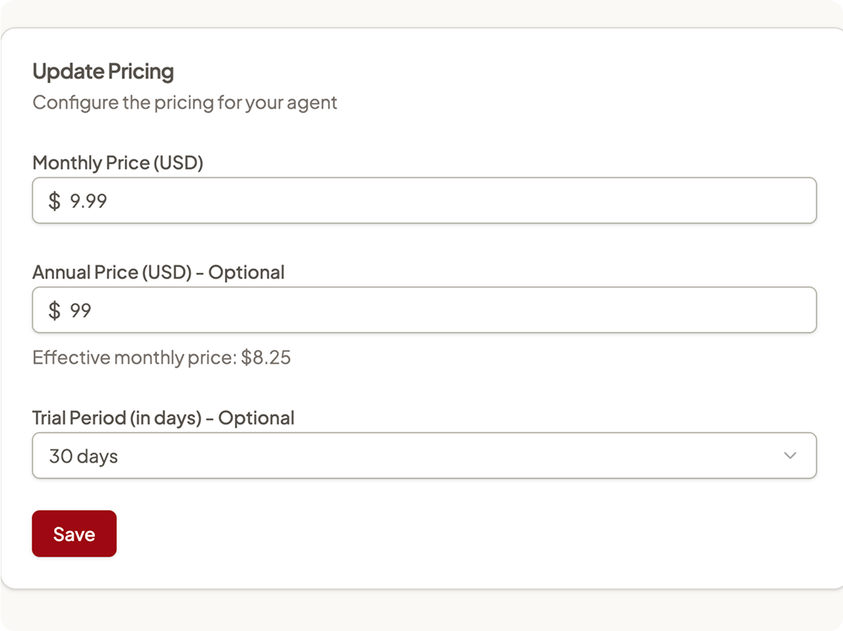Click the 'Update Pricing' heading
Viewport: 843px width, 631px height.
coord(103,72)
